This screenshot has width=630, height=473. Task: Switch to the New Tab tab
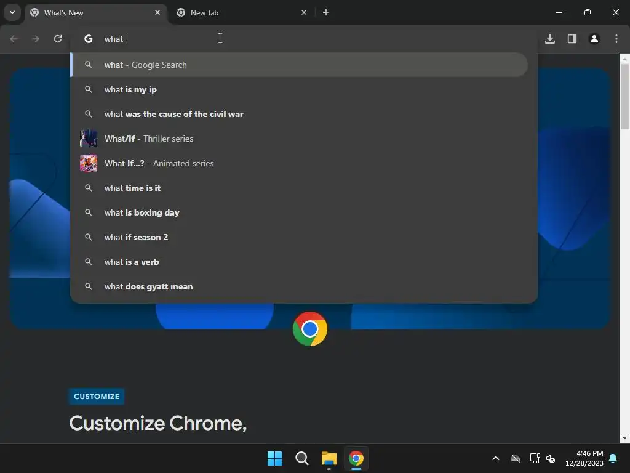coord(241,12)
